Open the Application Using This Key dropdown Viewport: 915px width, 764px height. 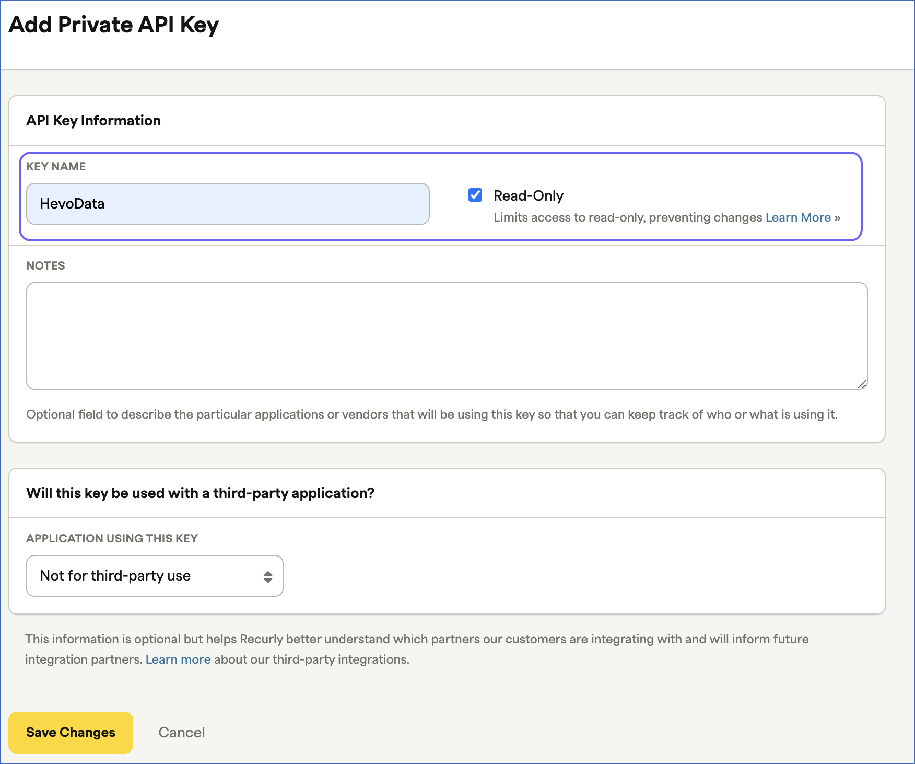(x=155, y=576)
